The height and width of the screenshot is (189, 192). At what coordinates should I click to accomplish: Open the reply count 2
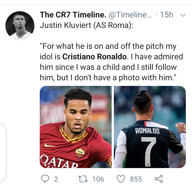[56, 179]
